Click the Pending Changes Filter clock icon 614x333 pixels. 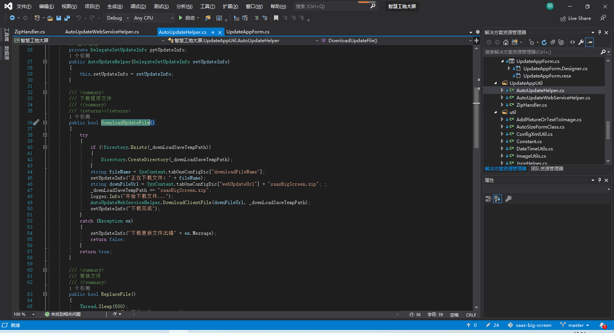click(531, 42)
